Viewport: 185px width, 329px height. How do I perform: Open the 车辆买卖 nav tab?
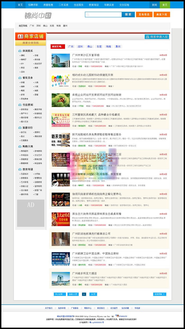109,5
